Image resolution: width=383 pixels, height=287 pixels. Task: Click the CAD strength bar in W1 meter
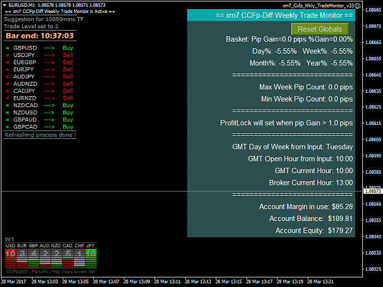pyautogui.click(x=68, y=258)
